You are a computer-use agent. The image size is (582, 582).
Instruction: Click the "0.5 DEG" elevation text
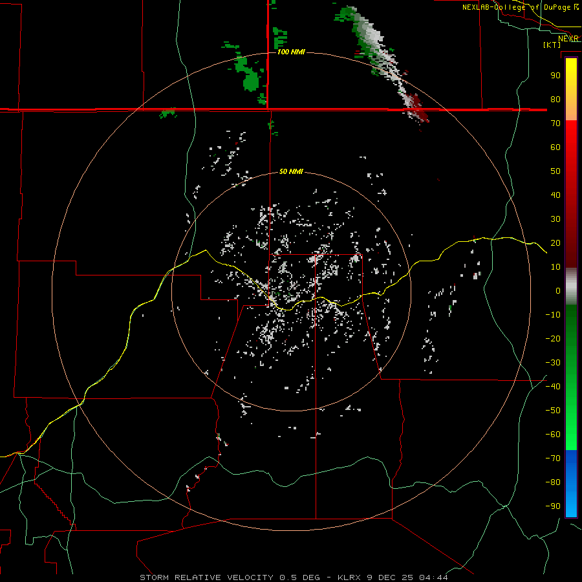(x=299, y=577)
